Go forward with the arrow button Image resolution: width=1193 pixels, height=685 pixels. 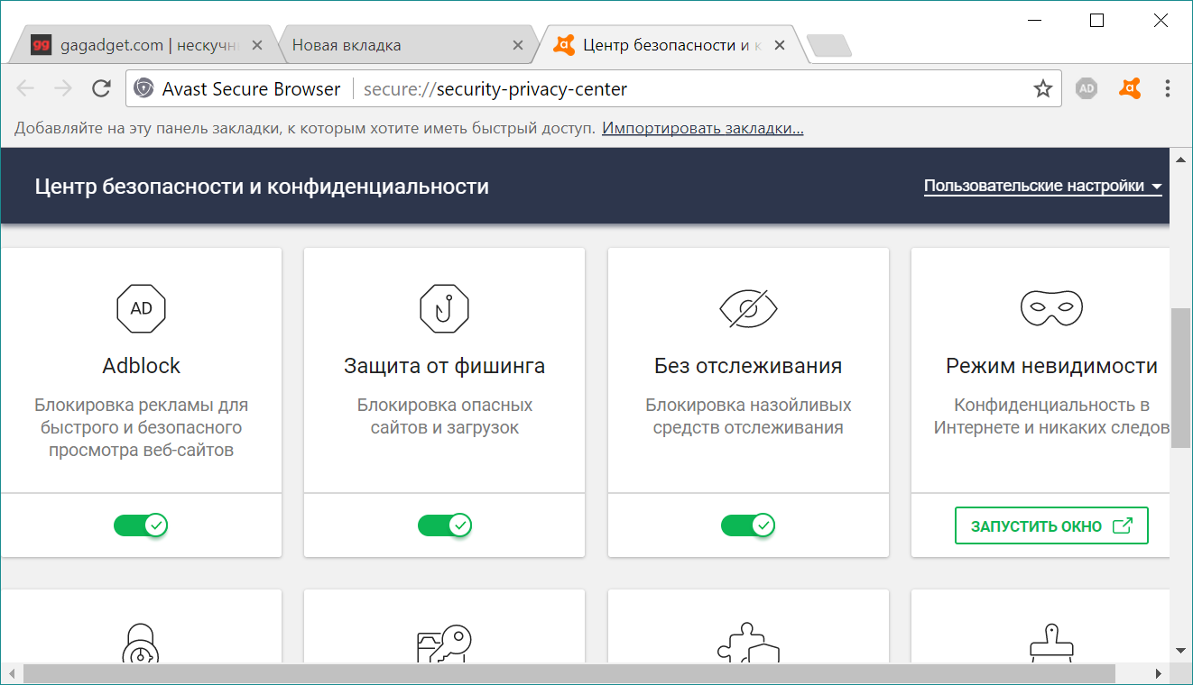(x=63, y=88)
